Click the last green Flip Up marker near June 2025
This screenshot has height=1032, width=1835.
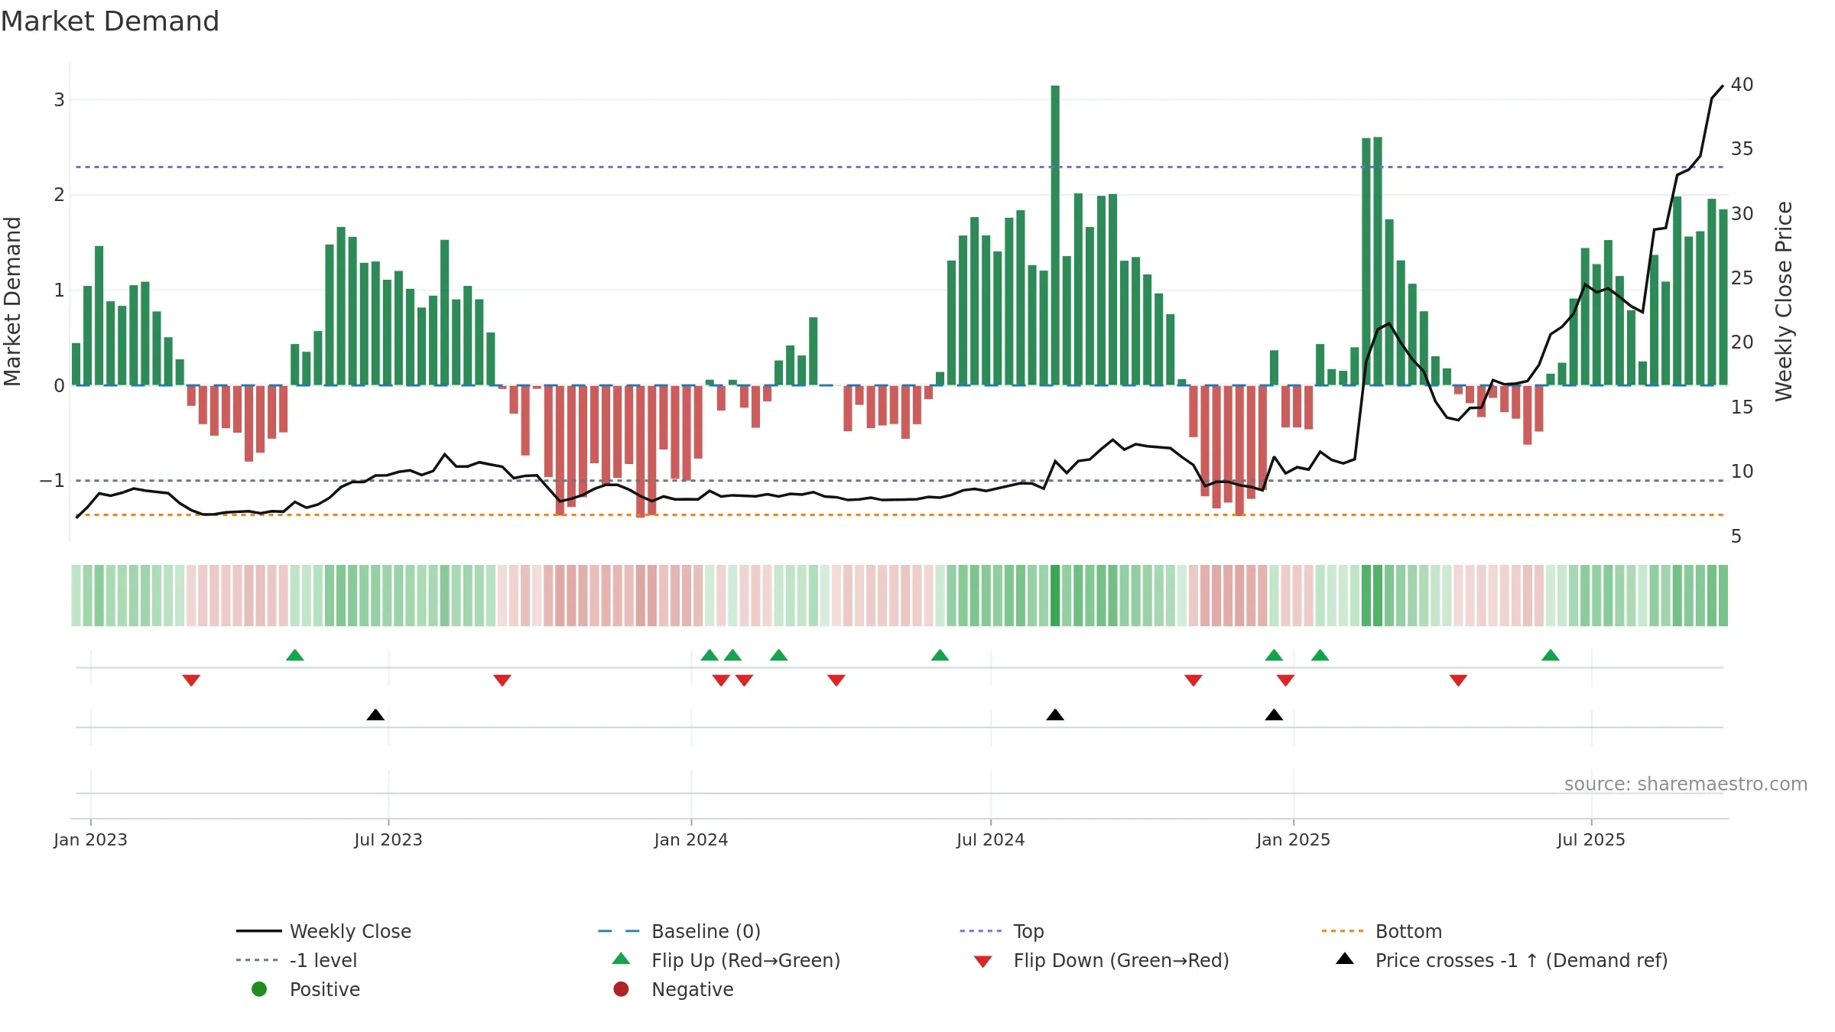tap(1551, 655)
